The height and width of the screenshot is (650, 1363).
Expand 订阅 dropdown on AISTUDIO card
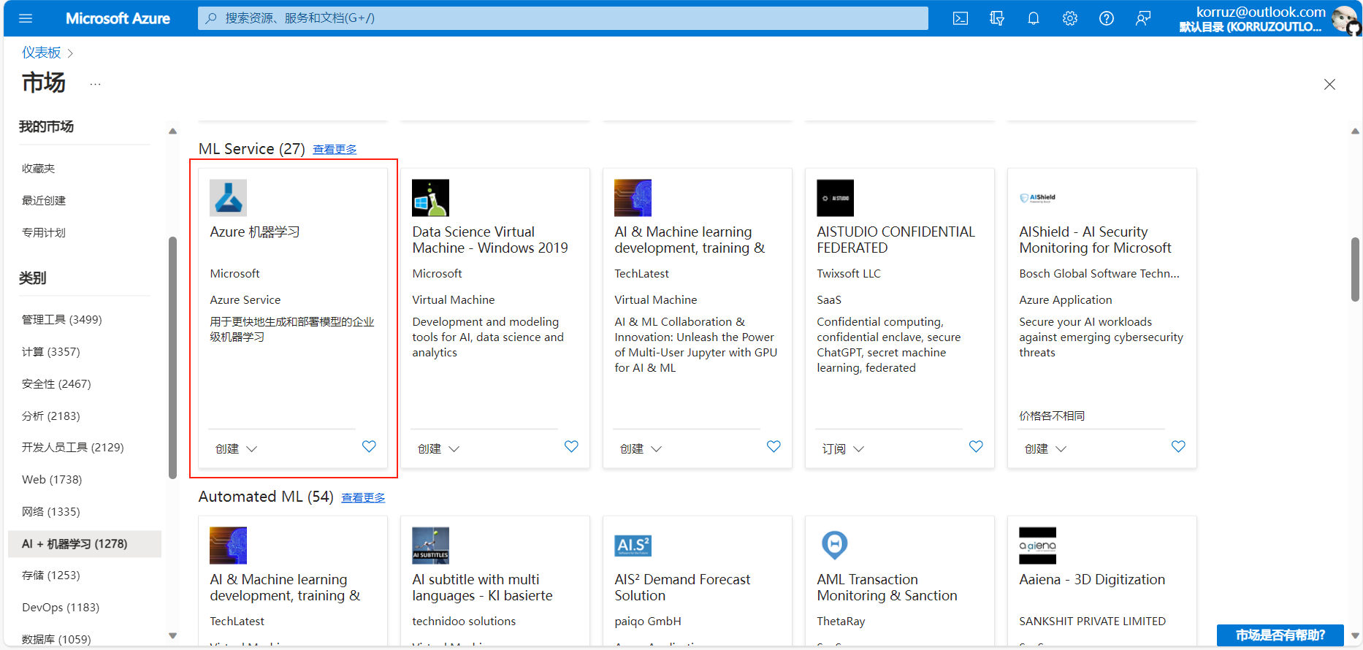tap(842, 448)
